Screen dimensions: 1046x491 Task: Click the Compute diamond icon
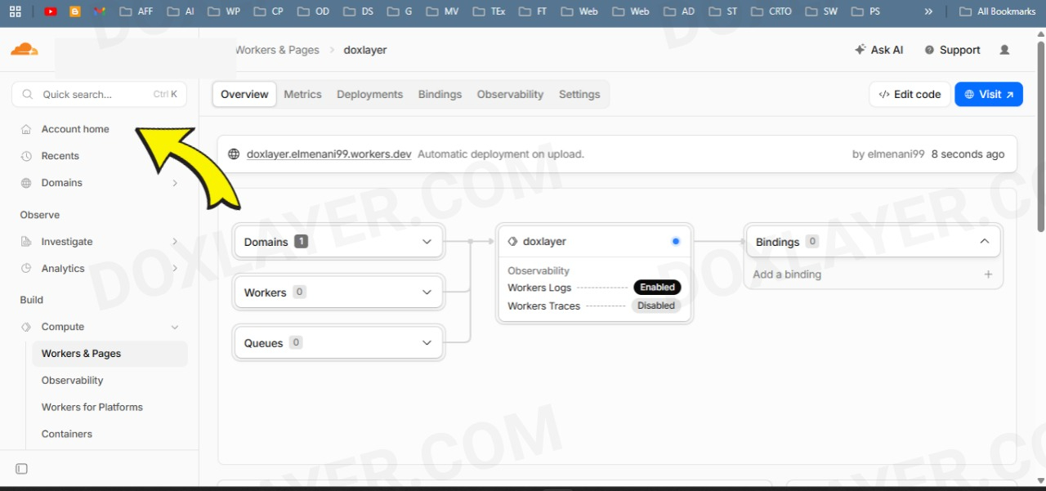(x=26, y=327)
